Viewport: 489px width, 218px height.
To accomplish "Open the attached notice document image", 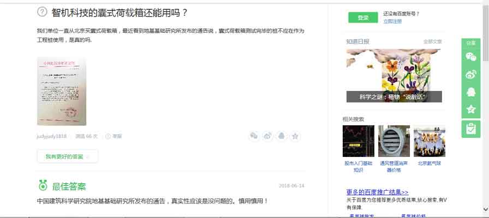I will [62, 91].
